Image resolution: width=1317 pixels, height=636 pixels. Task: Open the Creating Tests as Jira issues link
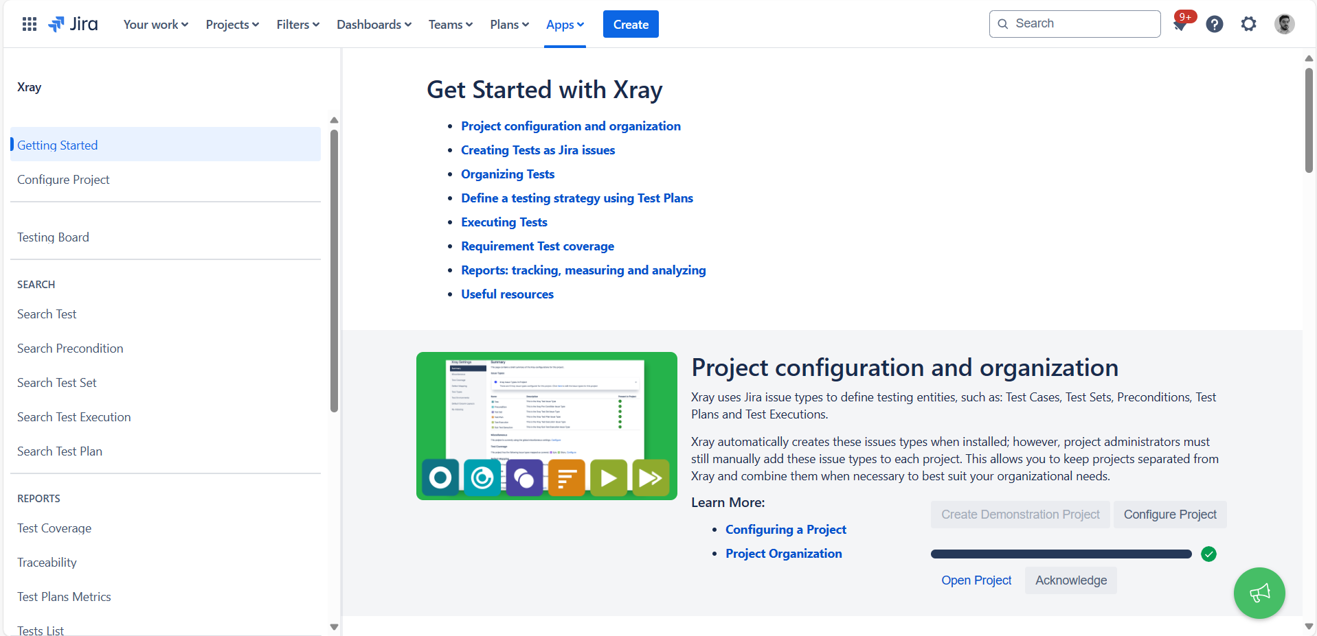coord(538,150)
